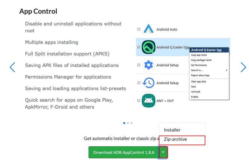The height and width of the screenshot is (160, 249).
Task: Click 'Saving APK files of installed applications'
Action: coord(72,65)
